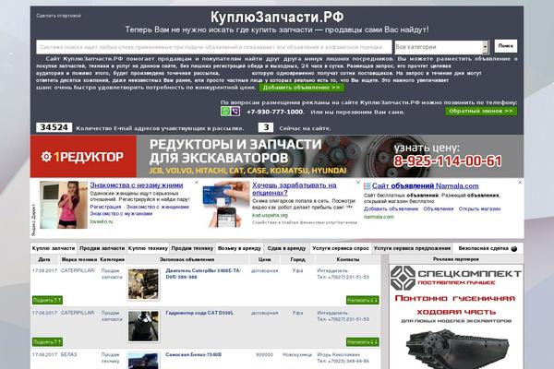Click Поднять button for Caterpillar engine listing
This screenshot has height=369, width=554.
pos(47,300)
